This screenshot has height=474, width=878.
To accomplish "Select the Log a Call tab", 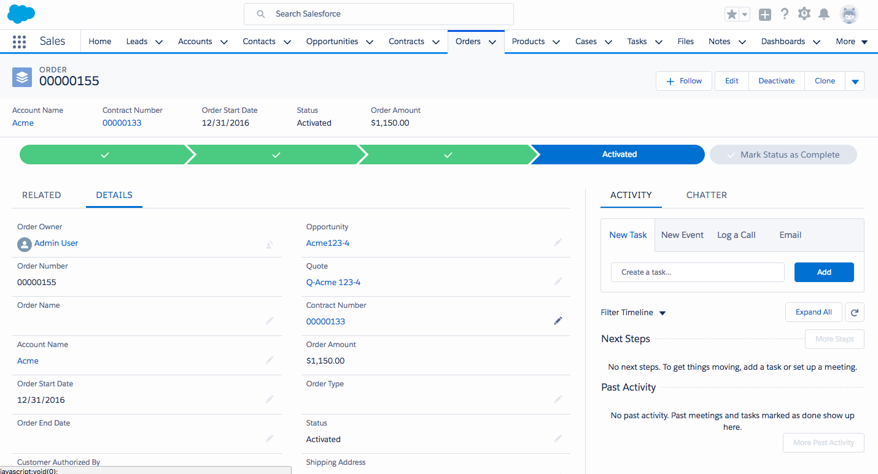I will pyautogui.click(x=736, y=235).
